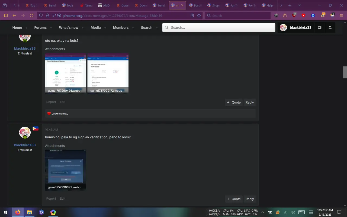347x217 pixels.
Task: Click the padlock site security icon
Action: 47,15
